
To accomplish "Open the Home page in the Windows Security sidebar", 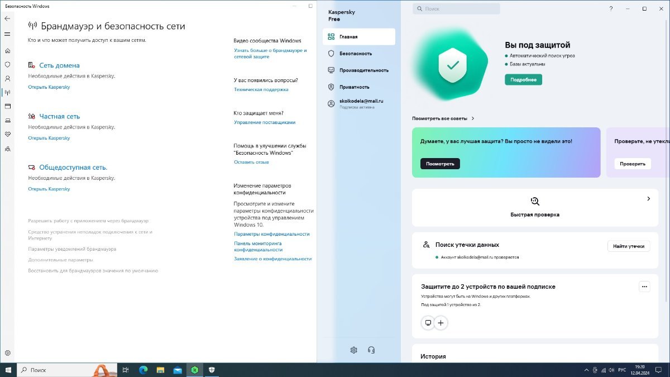I will (7, 51).
